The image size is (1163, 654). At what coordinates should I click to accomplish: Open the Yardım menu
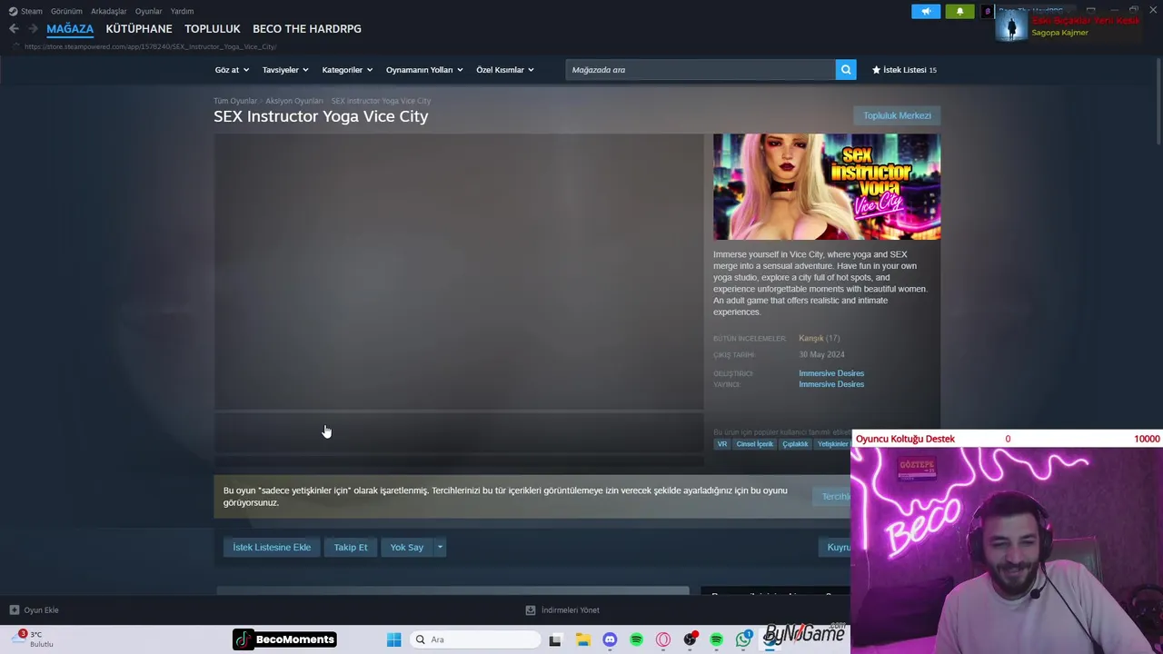(182, 11)
